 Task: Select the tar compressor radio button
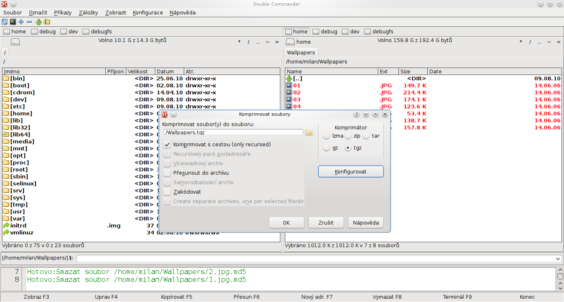pyautogui.click(x=366, y=136)
